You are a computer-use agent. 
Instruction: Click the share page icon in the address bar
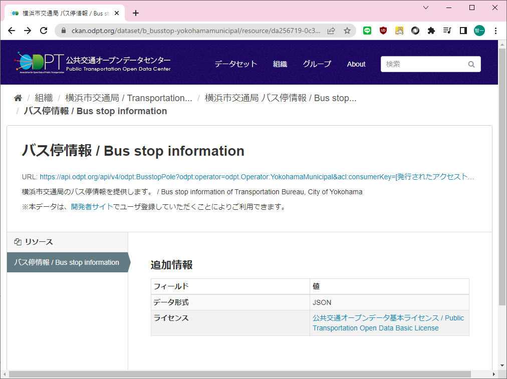coord(331,31)
